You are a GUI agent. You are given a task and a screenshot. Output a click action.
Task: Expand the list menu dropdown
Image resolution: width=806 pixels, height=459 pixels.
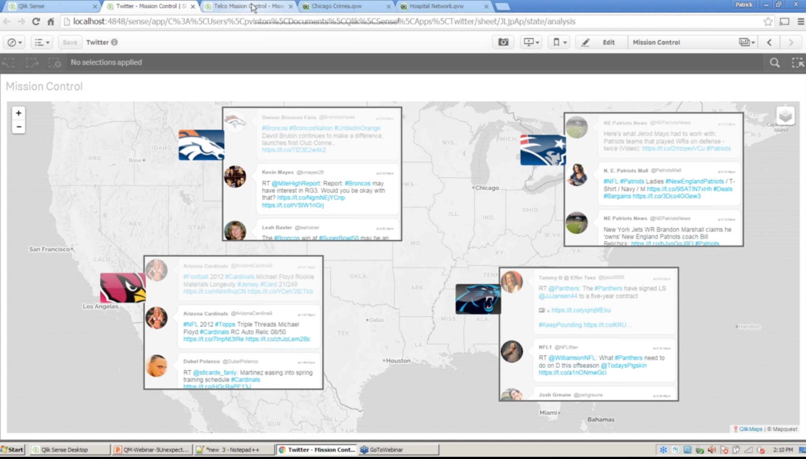(42, 42)
